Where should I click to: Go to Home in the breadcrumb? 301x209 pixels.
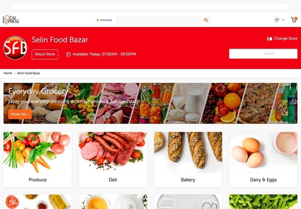coord(8,73)
